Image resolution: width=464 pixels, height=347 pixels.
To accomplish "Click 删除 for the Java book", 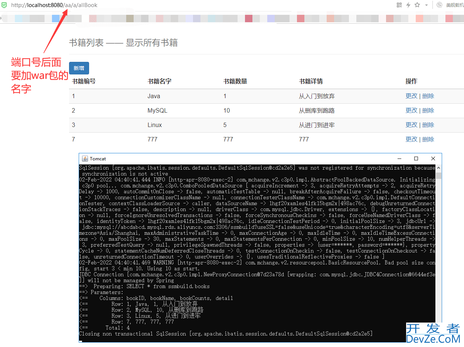I will click(428, 96).
